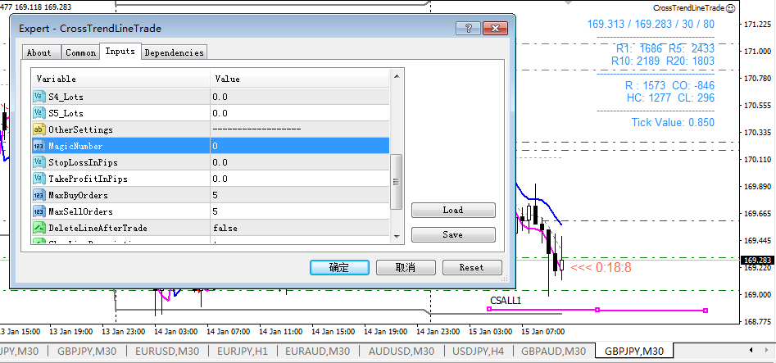Click the MaxSellOrders integer icon
Screen dimensions: 776x363
(39, 211)
